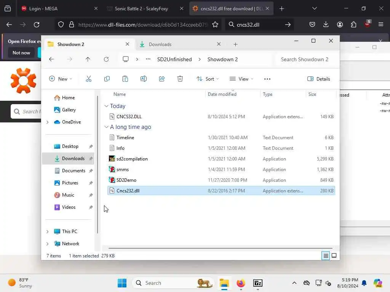This screenshot has width=390, height=292.
Task: Show hidden system tray icons chevron
Action: [294, 283]
